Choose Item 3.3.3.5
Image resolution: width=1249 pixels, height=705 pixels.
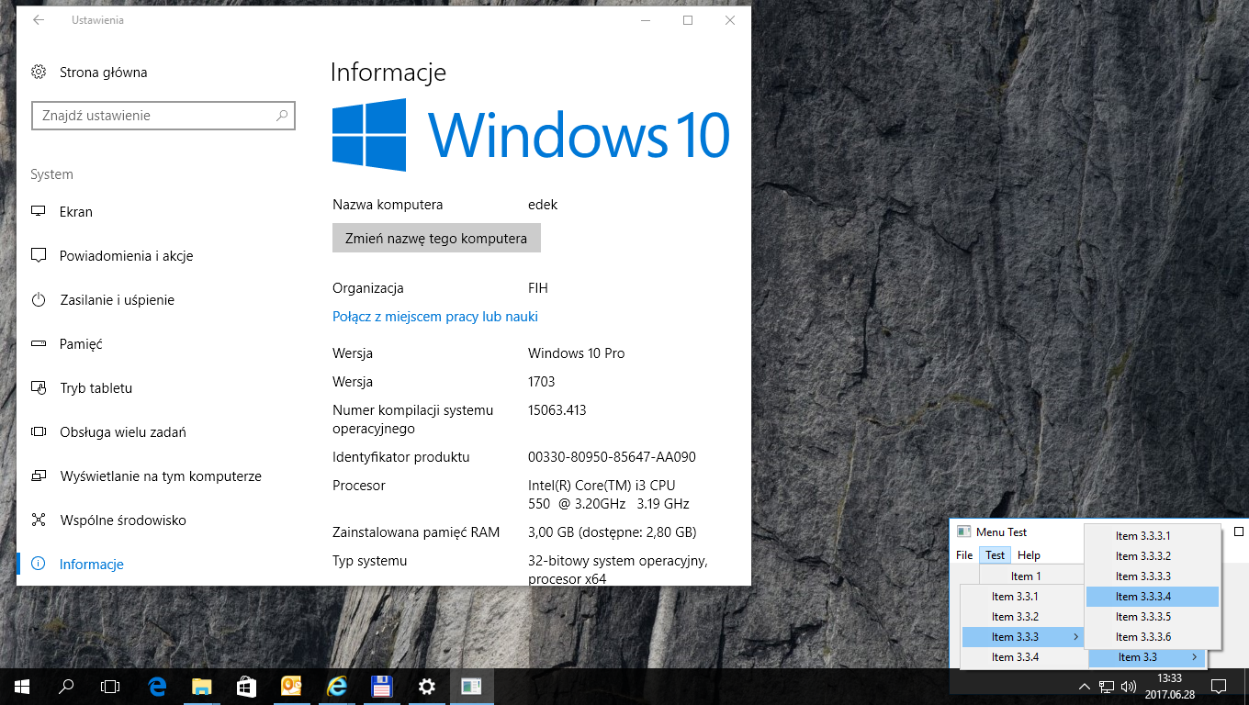1153,617
